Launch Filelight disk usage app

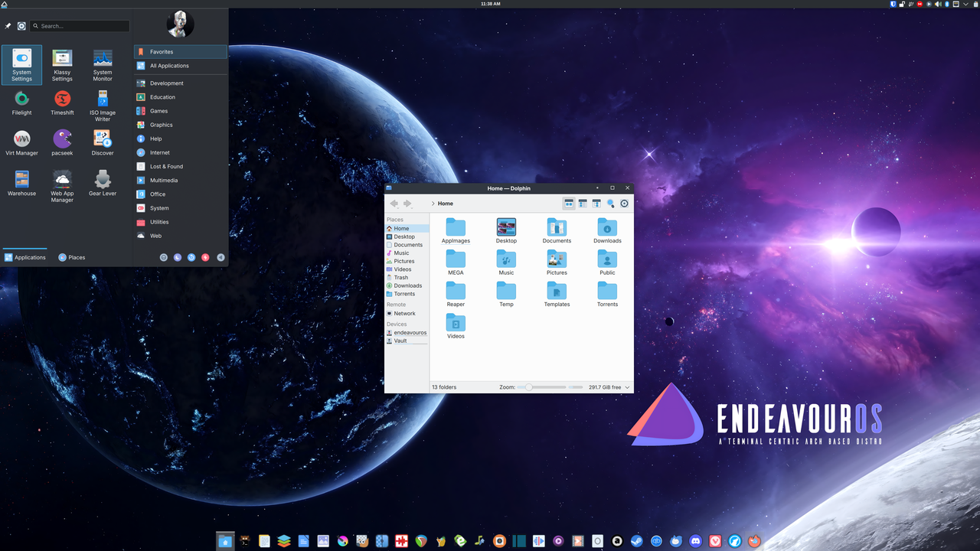(x=21, y=105)
